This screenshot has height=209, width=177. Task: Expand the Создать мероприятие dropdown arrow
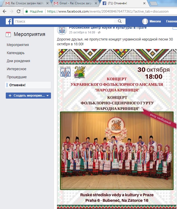click(x=48, y=96)
